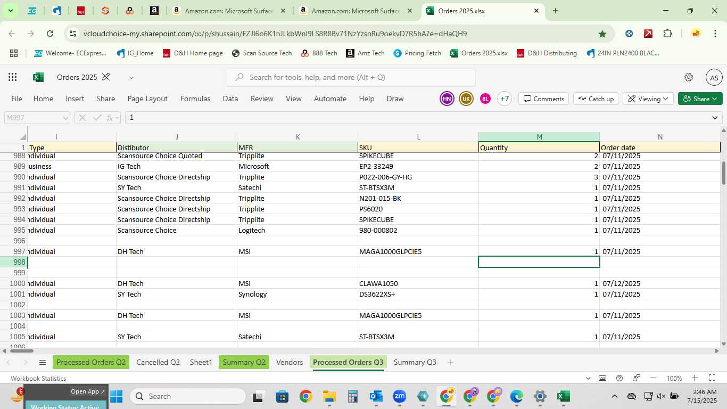Open the AS account avatar
Screen dimensions: 727x409
point(714,78)
